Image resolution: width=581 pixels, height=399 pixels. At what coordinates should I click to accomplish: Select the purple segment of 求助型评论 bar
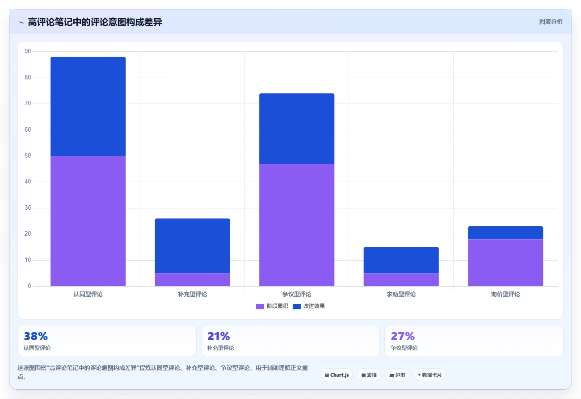point(401,279)
